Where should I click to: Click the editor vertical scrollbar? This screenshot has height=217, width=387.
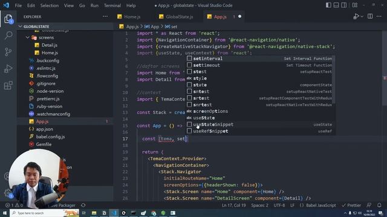[x=385, y=68]
